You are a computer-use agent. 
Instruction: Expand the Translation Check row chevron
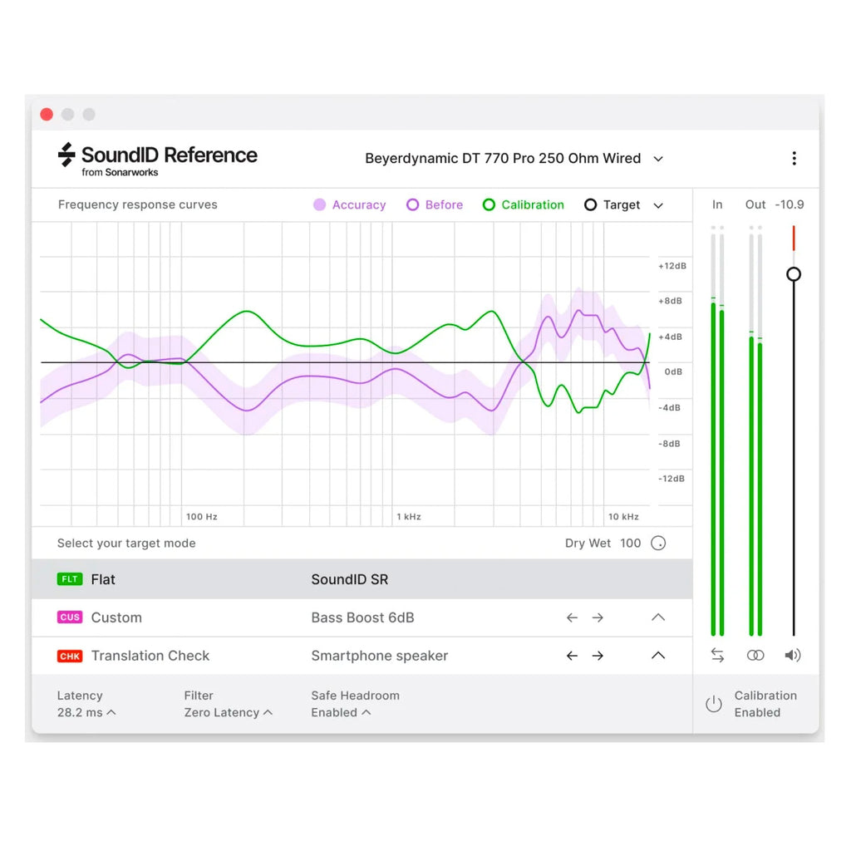click(658, 655)
